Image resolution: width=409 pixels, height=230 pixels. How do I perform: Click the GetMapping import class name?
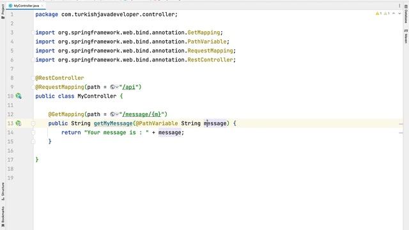[x=204, y=33]
